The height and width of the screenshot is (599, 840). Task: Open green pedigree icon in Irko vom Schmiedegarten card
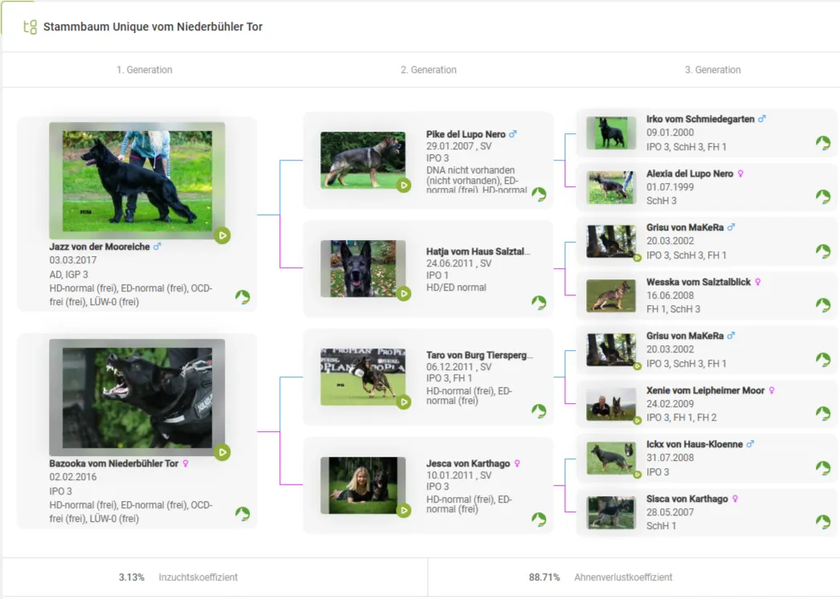[x=823, y=143]
